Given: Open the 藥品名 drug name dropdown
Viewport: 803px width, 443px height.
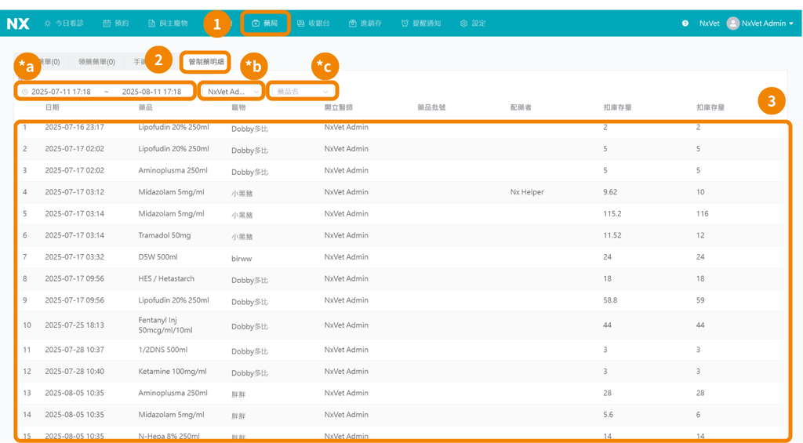Looking at the screenshot, I should pyautogui.click(x=302, y=92).
